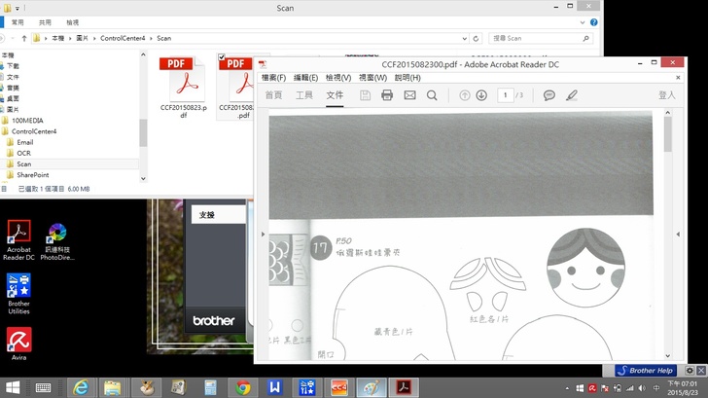Open the comment speech bubble tool
Screen dimensions: 708x398
click(549, 95)
